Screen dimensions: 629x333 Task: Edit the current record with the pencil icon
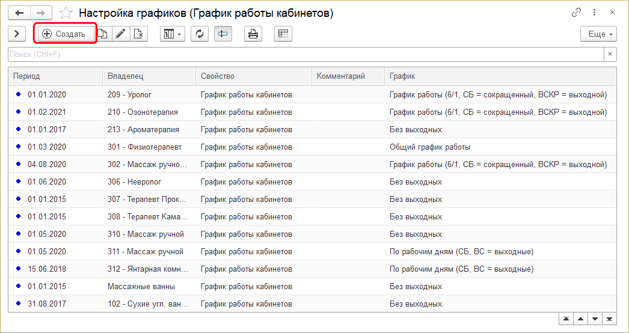[x=120, y=34]
